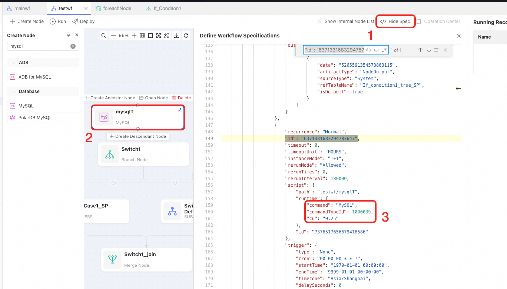
Task: Reset canvas zoom to 1:1
Action: click(142, 36)
